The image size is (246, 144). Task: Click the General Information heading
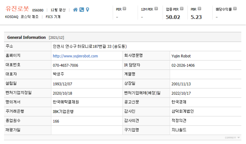[x=26, y=37]
